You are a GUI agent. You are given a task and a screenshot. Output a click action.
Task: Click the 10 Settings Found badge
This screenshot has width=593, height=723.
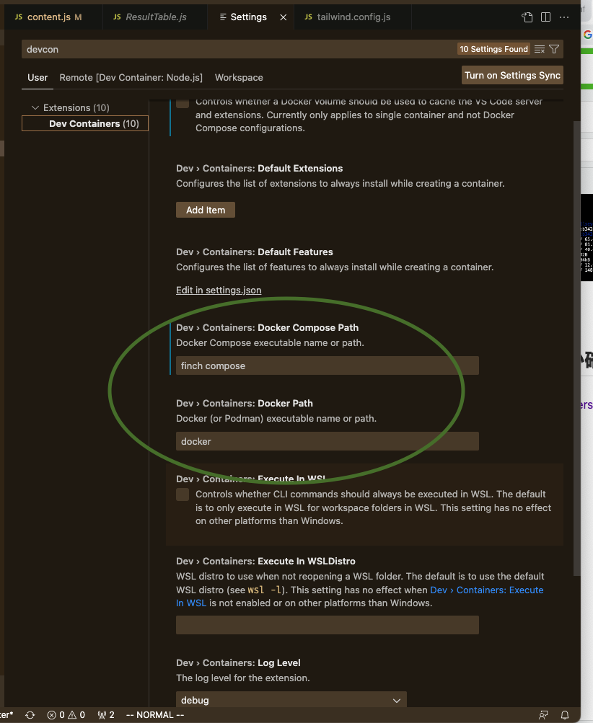(x=493, y=49)
